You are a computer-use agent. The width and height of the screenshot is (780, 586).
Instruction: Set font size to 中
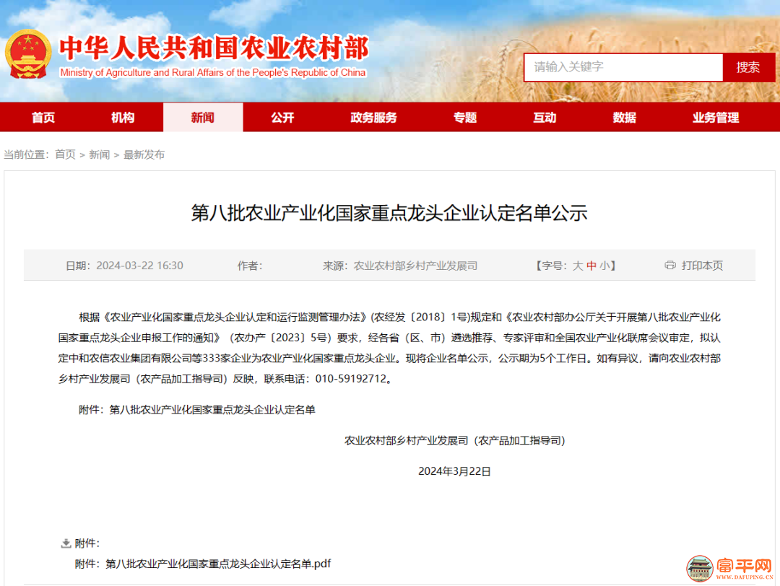coord(591,266)
